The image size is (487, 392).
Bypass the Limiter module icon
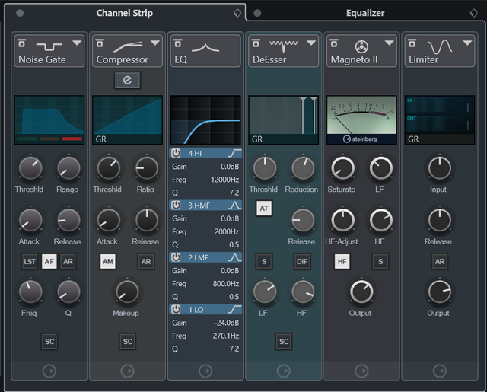pyautogui.click(x=412, y=43)
